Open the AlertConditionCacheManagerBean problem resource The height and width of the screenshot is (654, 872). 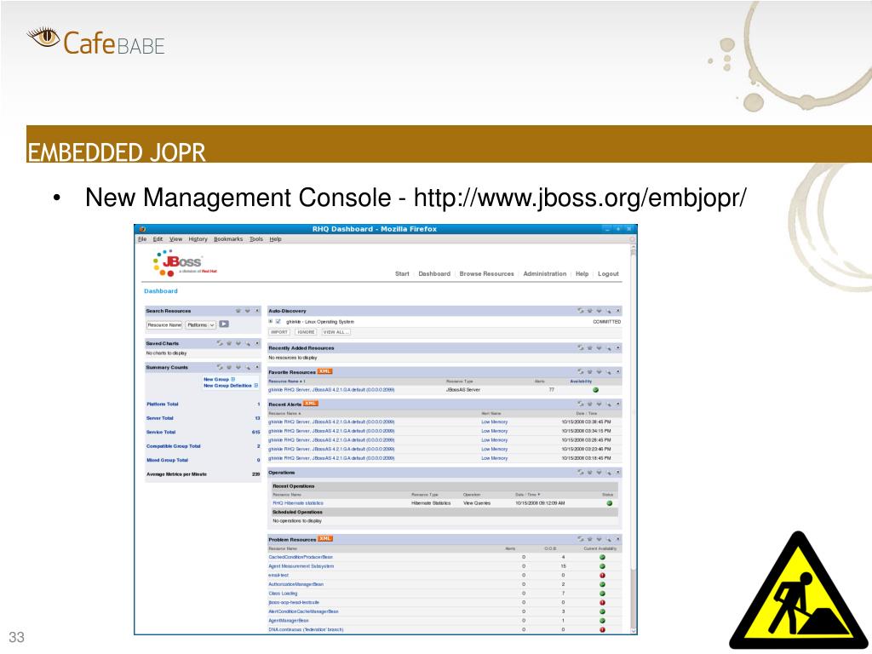[x=303, y=611]
